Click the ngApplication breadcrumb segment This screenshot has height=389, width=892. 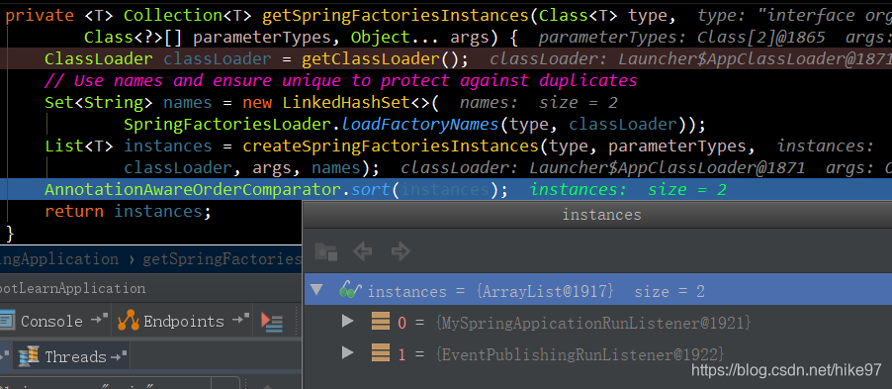59,259
